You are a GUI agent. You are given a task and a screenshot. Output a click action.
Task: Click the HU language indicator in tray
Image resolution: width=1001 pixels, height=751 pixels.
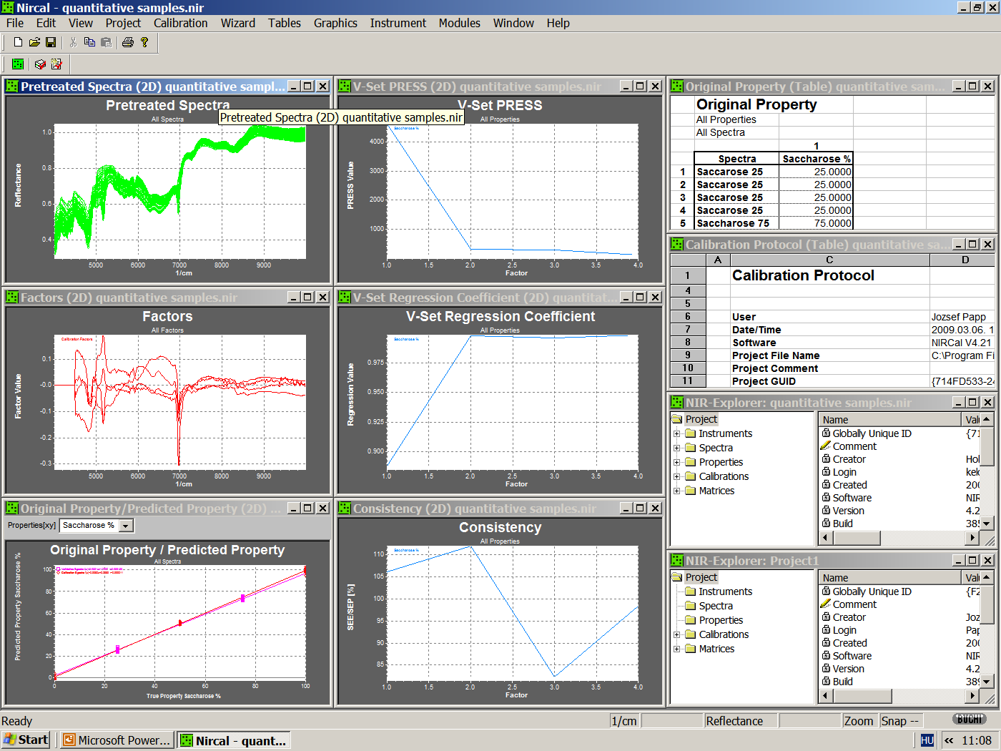927,740
